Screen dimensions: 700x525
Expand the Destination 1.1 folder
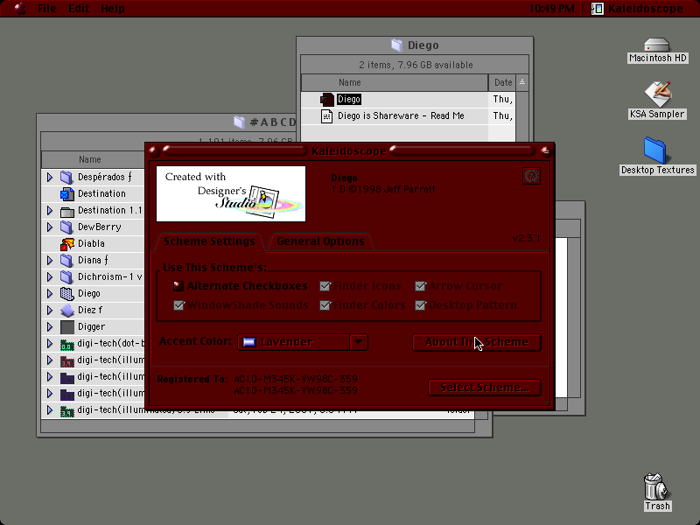[50, 211]
